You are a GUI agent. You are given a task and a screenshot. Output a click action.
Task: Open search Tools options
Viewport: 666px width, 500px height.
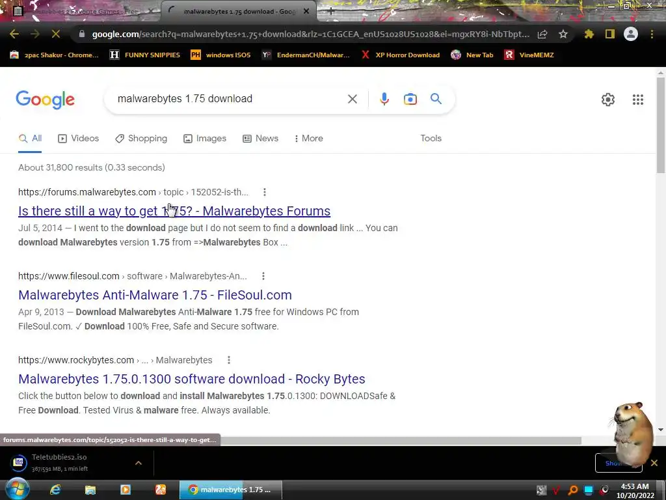pyautogui.click(x=431, y=138)
